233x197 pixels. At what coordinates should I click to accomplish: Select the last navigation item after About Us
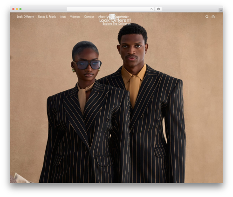pyautogui.click(x=122, y=17)
